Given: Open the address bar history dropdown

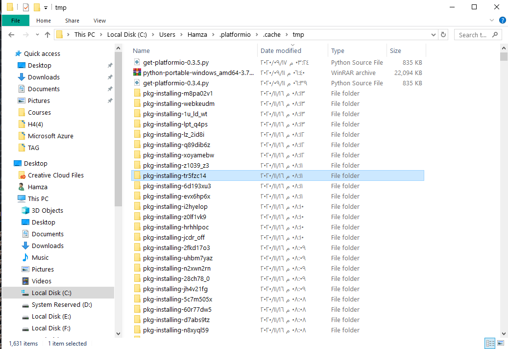Looking at the screenshot, I should tap(433, 34).
